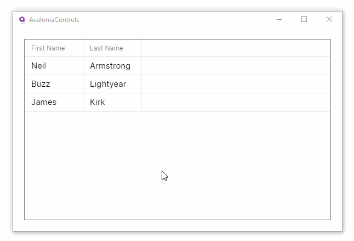Click blank area of James Kirk row
Screen dimensions: 354x241
[236, 102]
